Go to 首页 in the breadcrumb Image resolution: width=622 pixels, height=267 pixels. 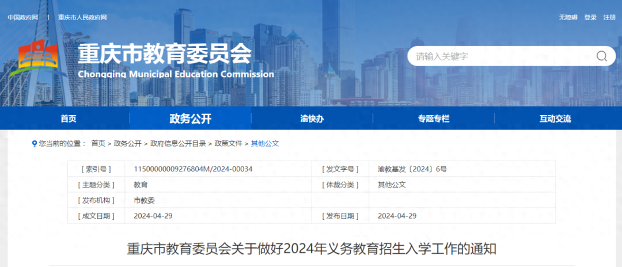98,144
